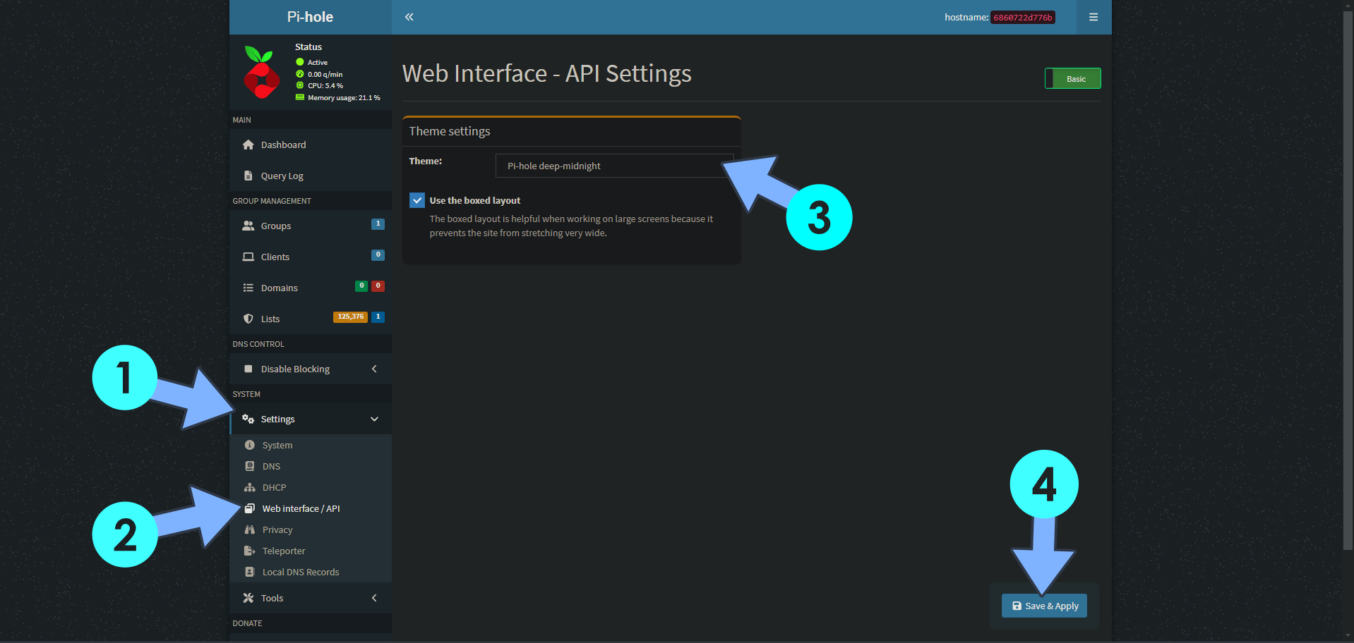This screenshot has height=643, width=1354.
Task: Click the memory usage status icon
Action: coord(300,97)
